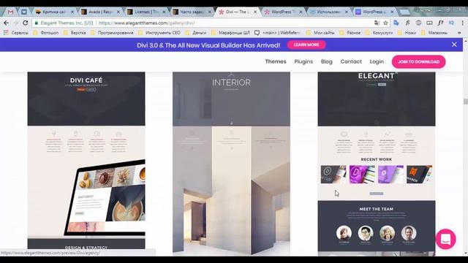Open the Мои сайты bookmarks folder

coord(320,33)
